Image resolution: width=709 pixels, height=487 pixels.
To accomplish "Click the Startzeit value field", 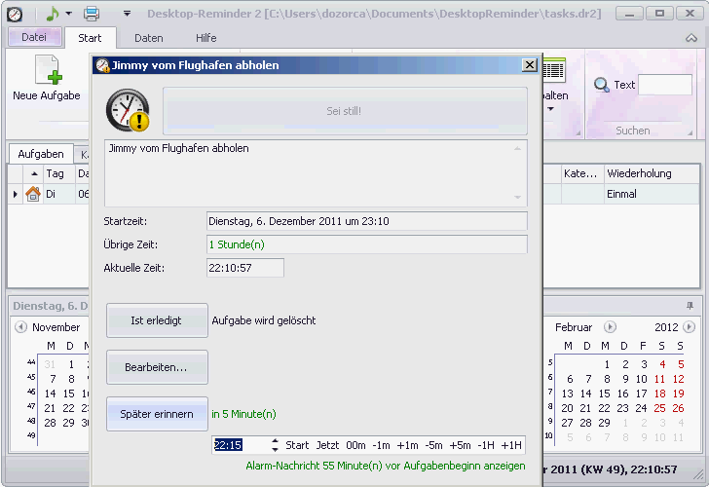I will (x=367, y=221).
